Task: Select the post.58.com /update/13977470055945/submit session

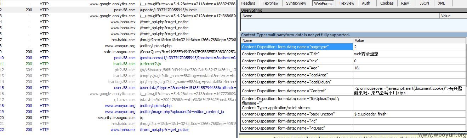Action: (118, 10)
